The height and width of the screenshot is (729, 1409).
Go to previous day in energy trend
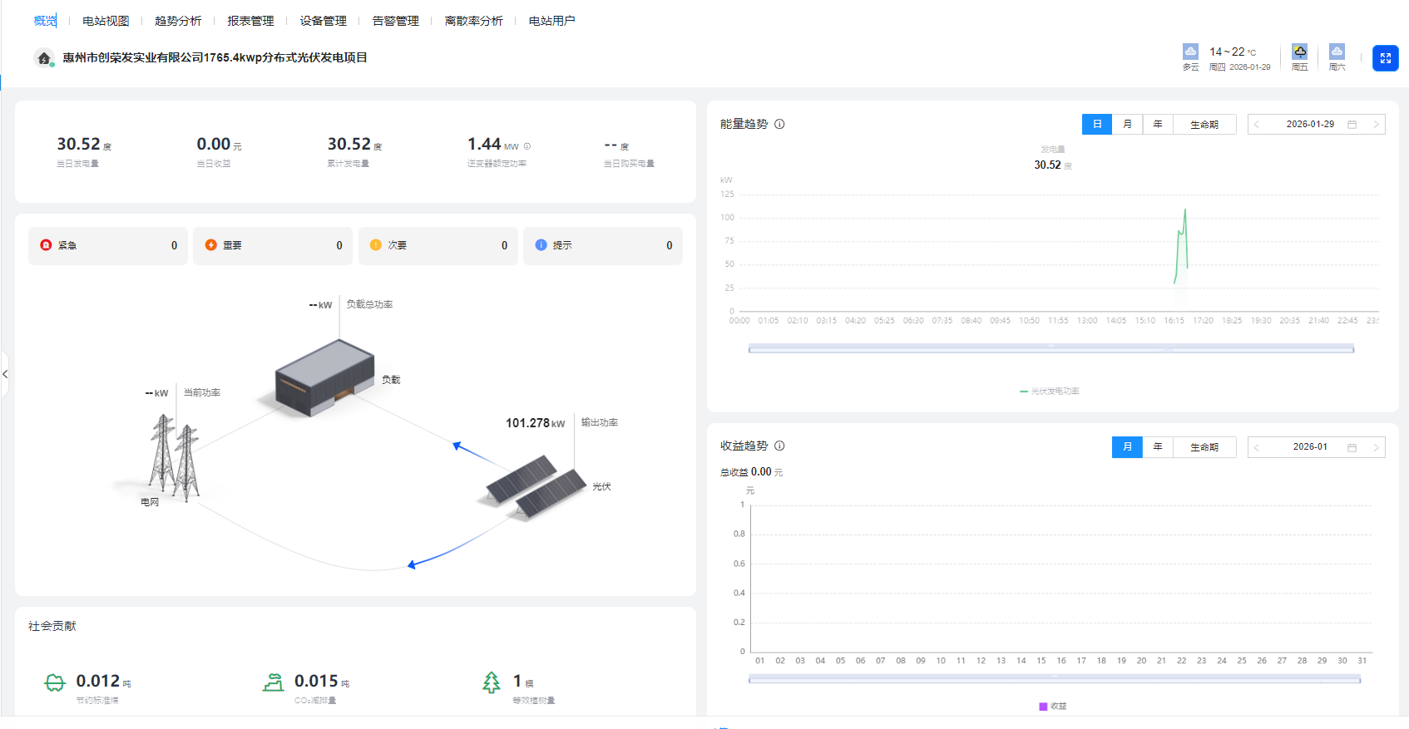coord(1257,125)
